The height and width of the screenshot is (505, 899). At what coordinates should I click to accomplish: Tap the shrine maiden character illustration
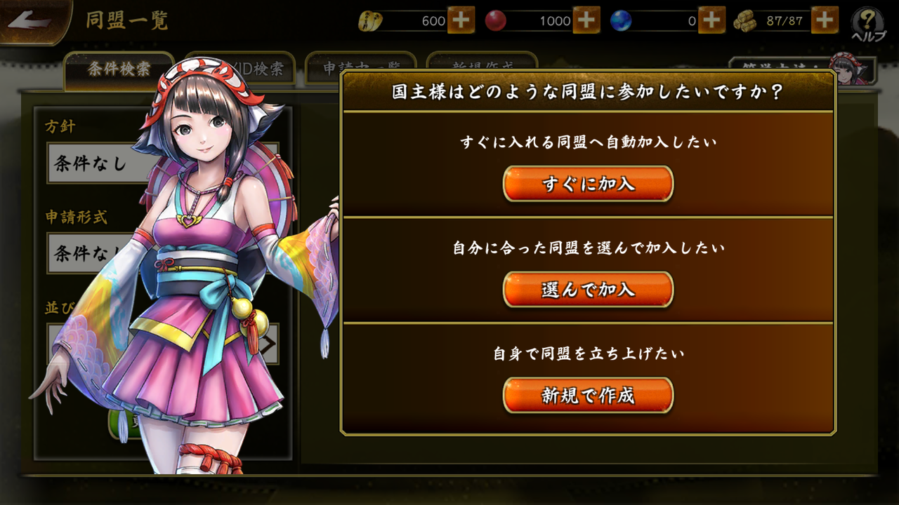(190, 267)
